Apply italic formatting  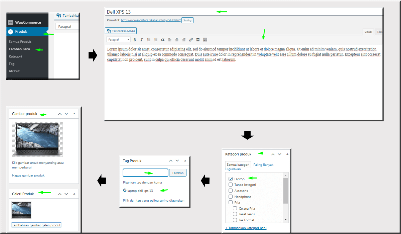coord(141,39)
